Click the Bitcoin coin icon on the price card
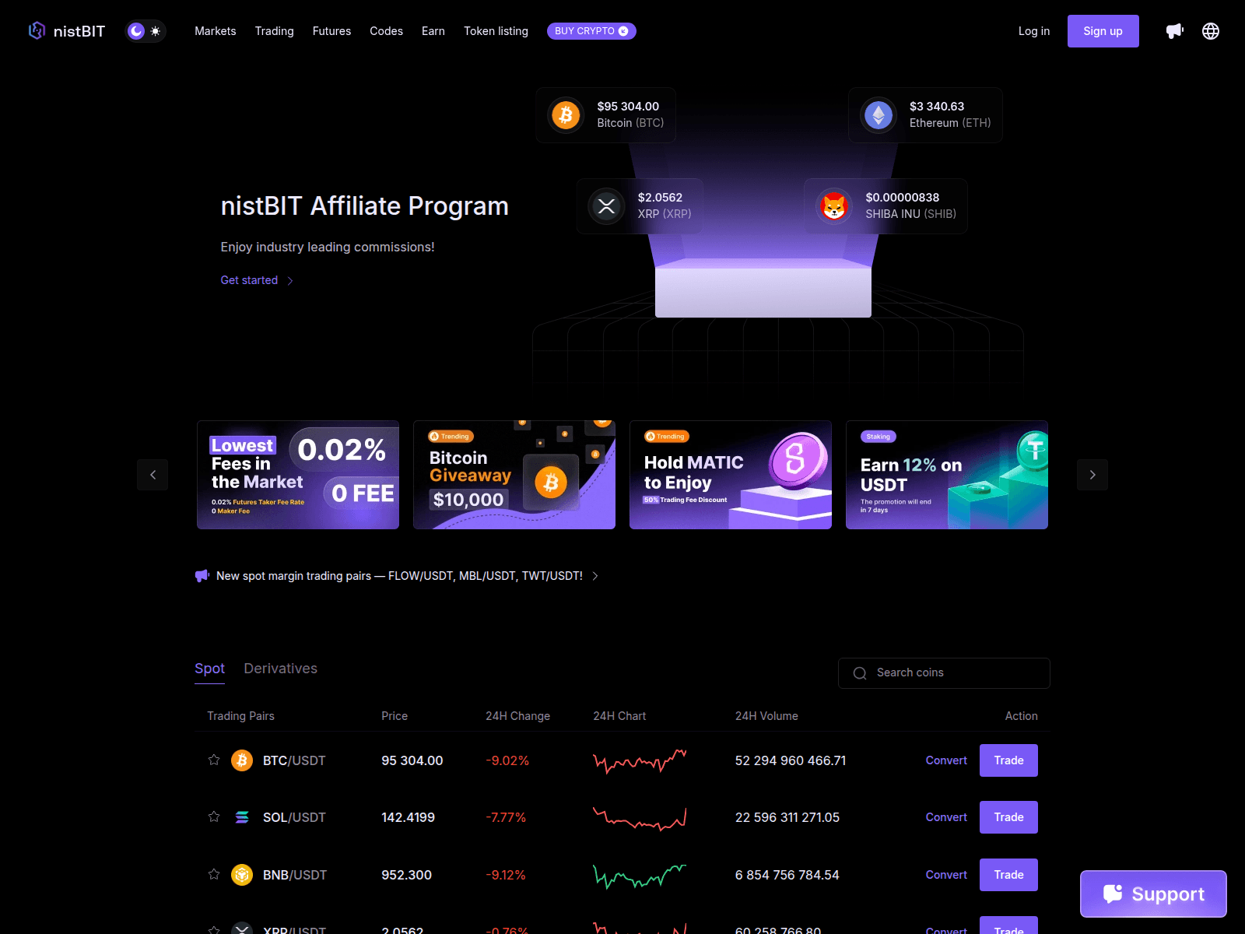Screen dimensions: 1245x934 tap(566, 114)
